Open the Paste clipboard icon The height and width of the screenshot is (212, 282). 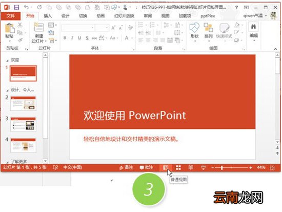[9, 28]
